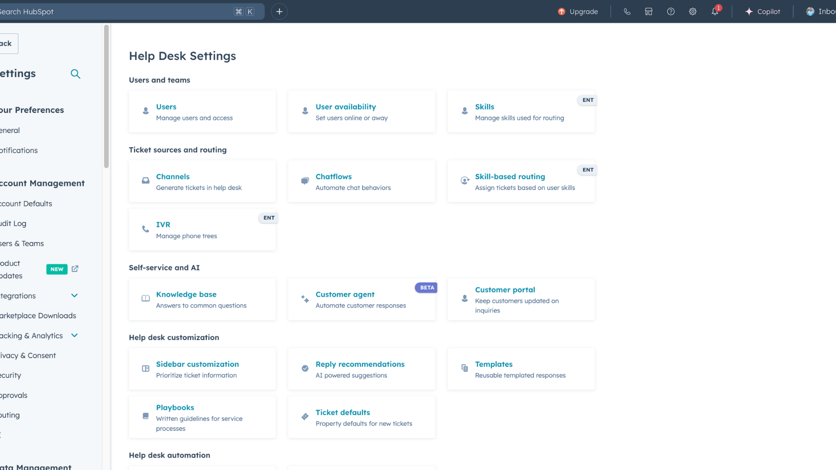Viewport: 836px width, 470px height.
Task: Select Audit Log sidebar item
Action: click(14, 224)
